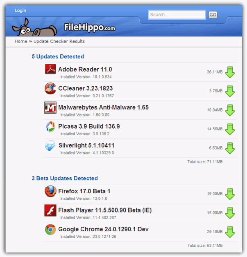
Task: Open the Picasa 3.9 Build 136.9 link
Action: tap(89, 126)
